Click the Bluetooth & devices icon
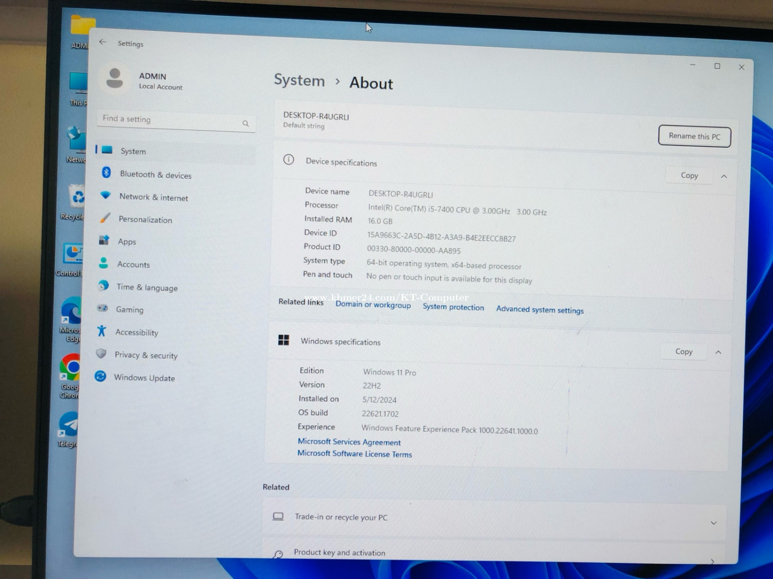Viewport: 773px width, 579px height. [x=106, y=173]
